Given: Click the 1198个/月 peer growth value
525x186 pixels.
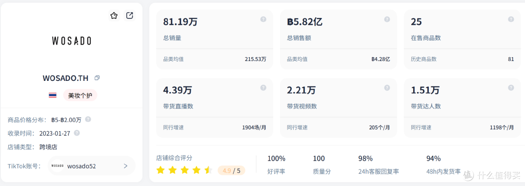Looking at the screenshot, I should [x=502, y=127].
